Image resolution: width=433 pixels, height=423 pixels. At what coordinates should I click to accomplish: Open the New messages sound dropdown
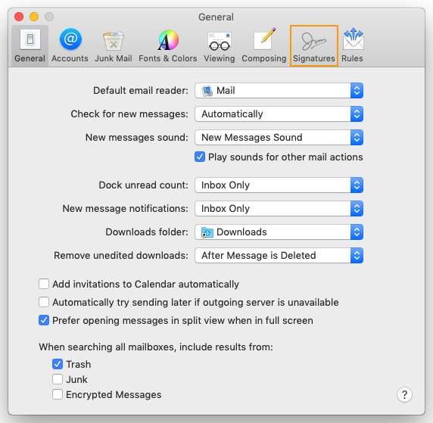point(279,138)
